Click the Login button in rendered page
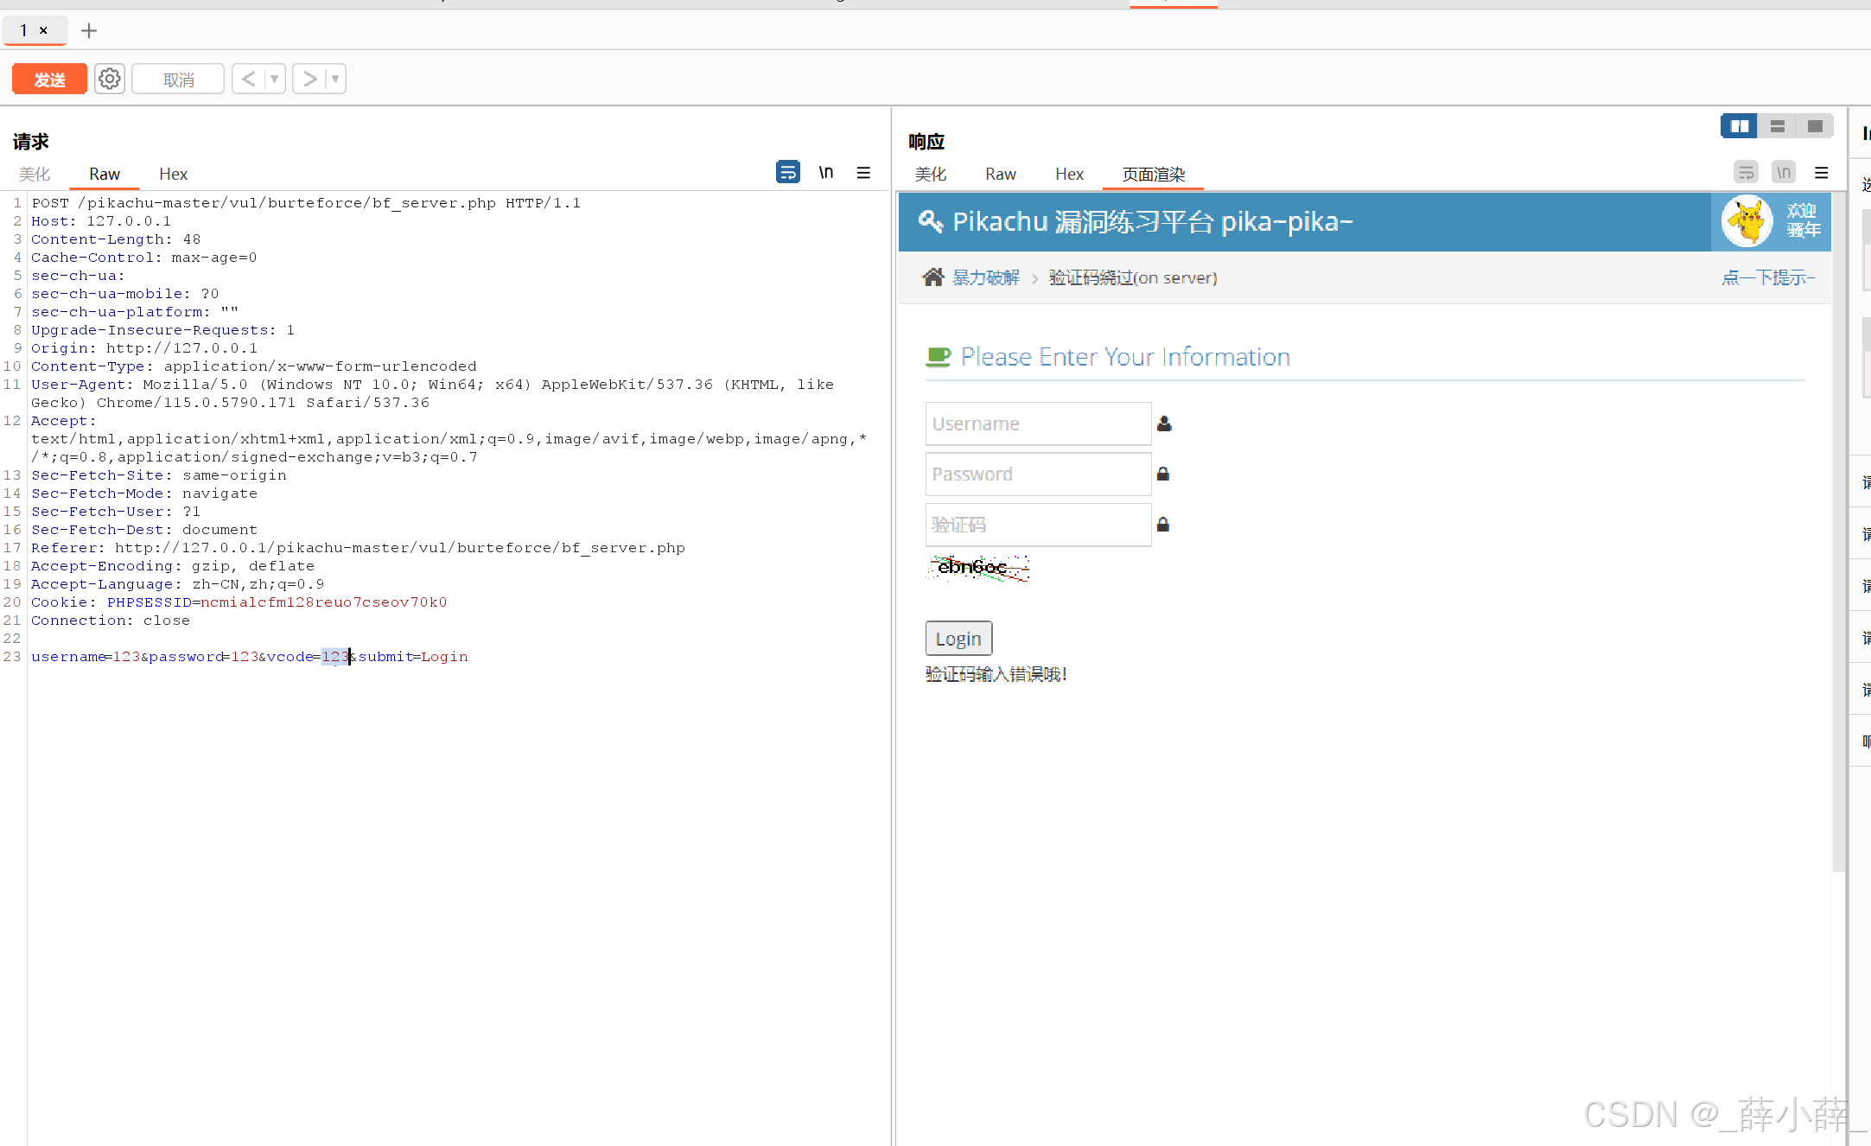 pos(958,639)
